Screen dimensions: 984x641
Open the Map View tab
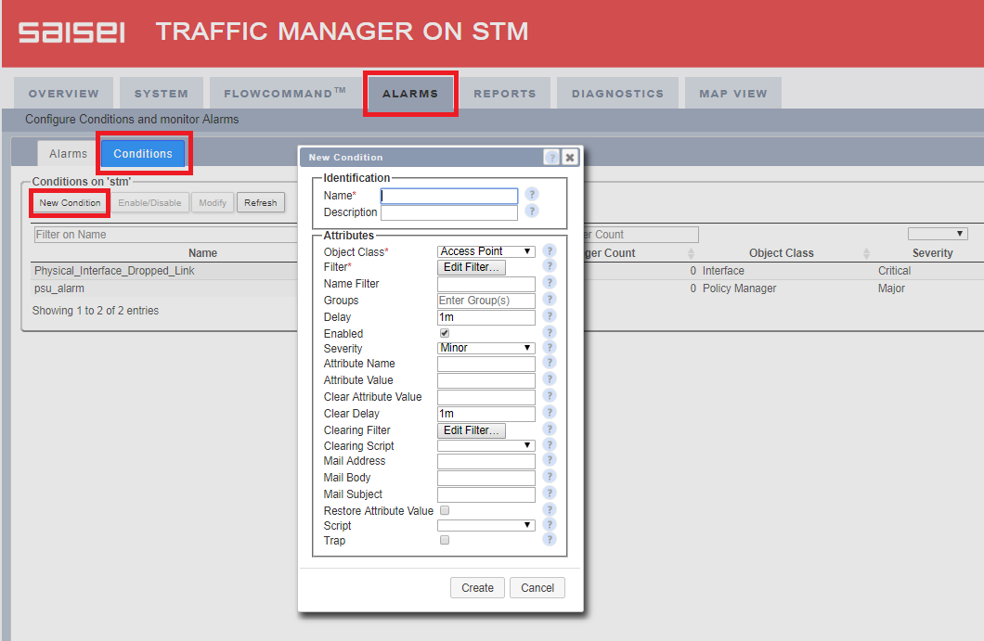click(x=733, y=94)
